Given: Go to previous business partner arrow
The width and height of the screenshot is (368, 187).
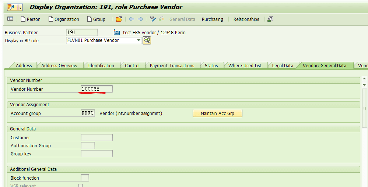Looking at the screenshot, I should tap(132, 19).
